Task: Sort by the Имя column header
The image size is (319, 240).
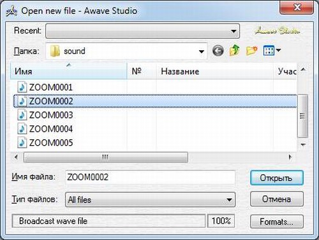Action: pos(68,71)
